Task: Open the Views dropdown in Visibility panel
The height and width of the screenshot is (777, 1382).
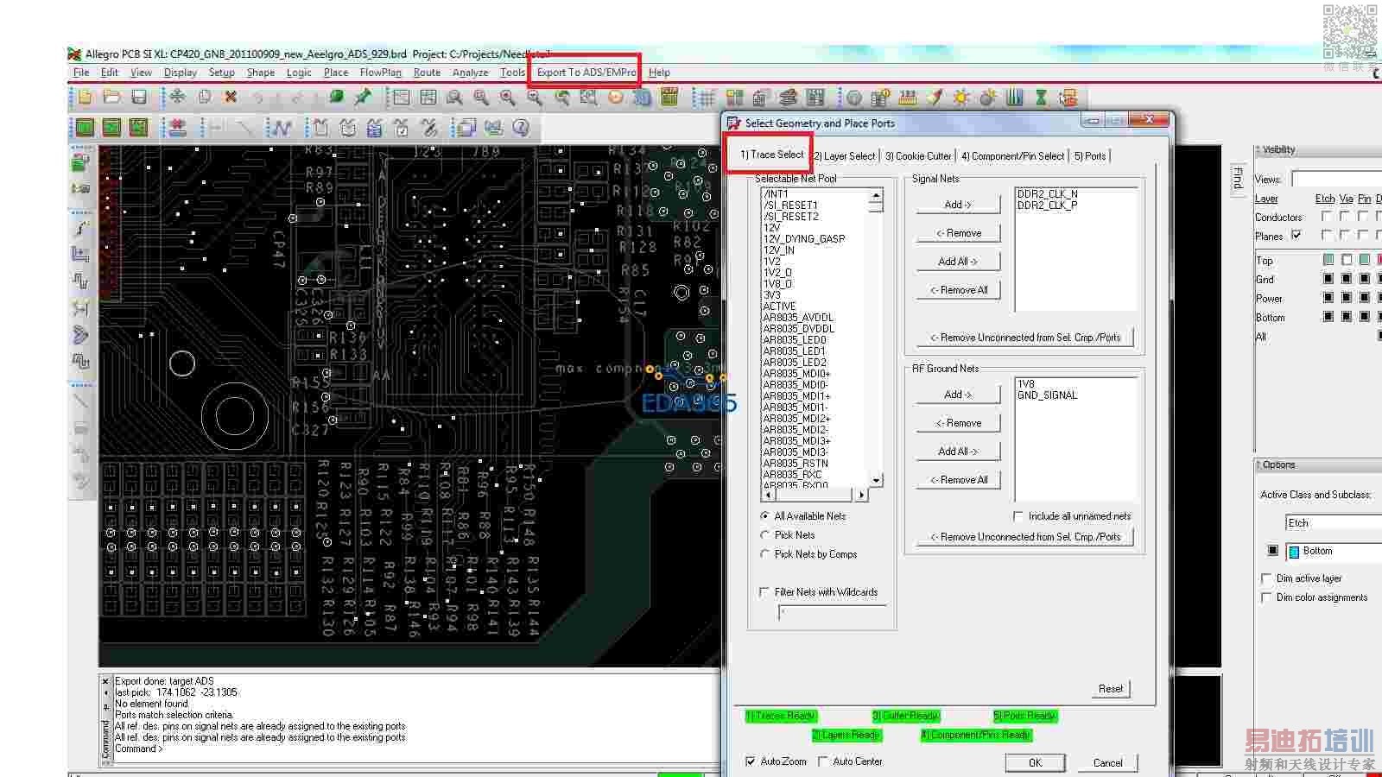Action: point(1336,179)
